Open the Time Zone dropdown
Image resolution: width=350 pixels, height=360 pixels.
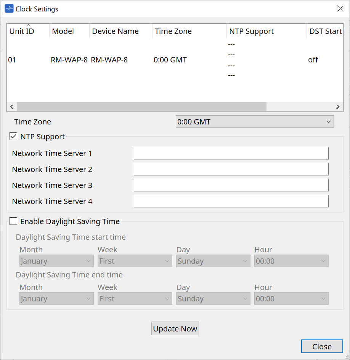254,122
